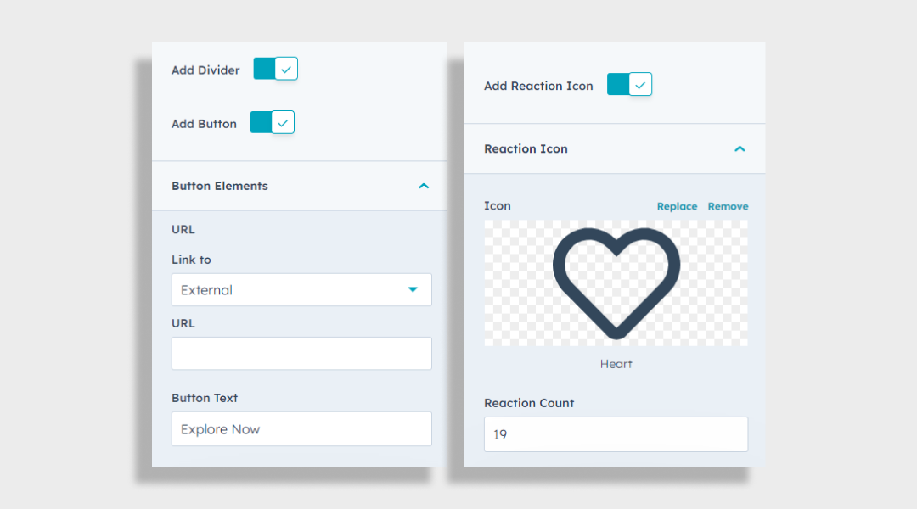Select the Heart icon preview thumbnail
Image resolution: width=917 pixels, height=509 pixels.
point(616,282)
